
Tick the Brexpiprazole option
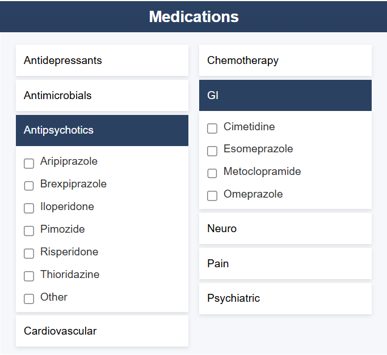(29, 186)
